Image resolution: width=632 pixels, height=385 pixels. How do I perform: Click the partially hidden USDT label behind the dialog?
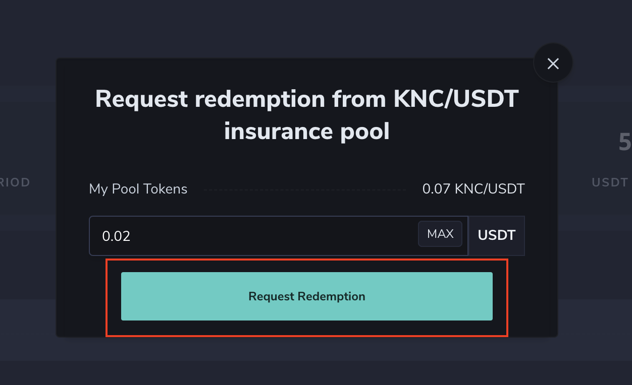point(610,182)
